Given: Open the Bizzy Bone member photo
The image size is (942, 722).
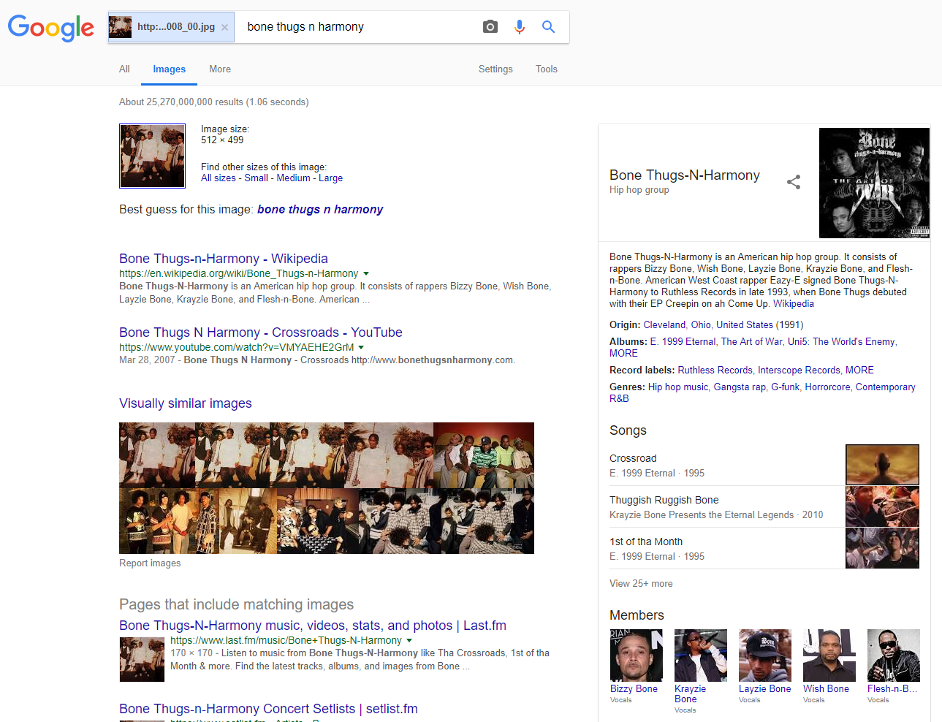Looking at the screenshot, I should pos(637,655).
